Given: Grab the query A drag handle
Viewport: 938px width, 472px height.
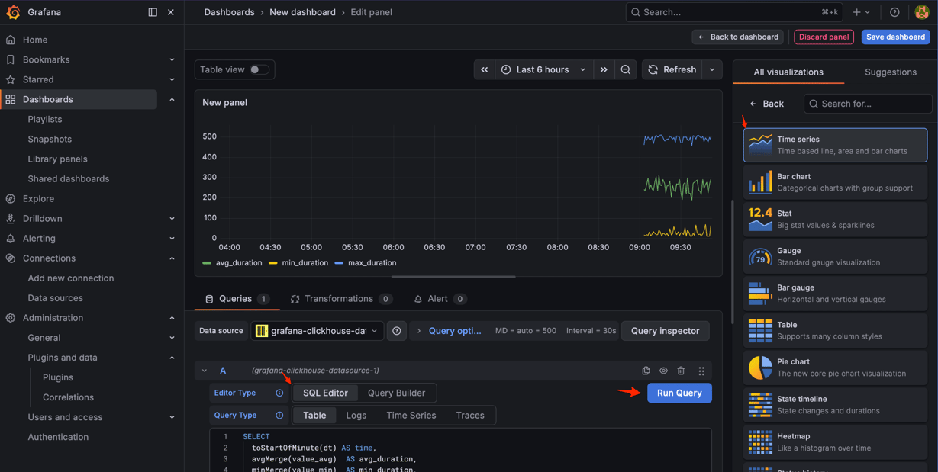Looking at the screenshot, I should (x=701, y=371).
